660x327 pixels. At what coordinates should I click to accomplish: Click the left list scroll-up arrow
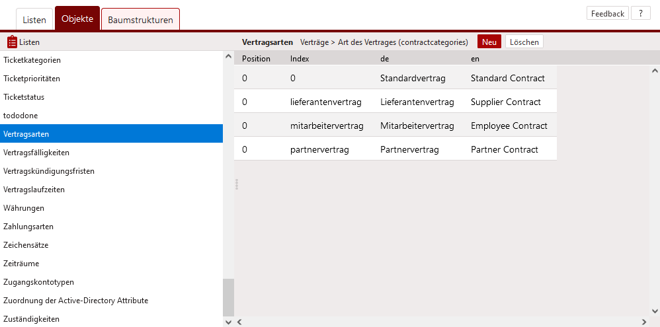(228, 56)
